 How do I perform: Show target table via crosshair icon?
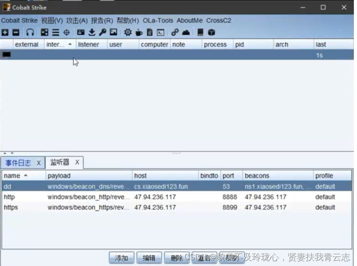(x=66, y=32)
